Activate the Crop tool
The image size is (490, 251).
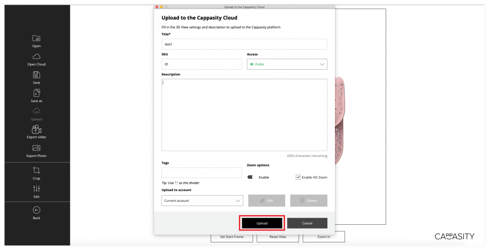[36, 170]
